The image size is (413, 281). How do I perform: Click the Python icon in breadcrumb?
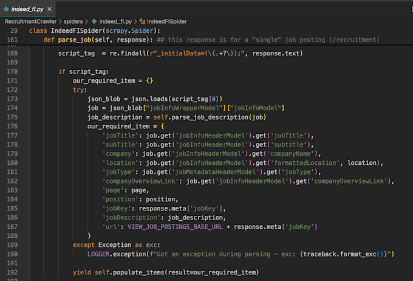pos(94,21)
